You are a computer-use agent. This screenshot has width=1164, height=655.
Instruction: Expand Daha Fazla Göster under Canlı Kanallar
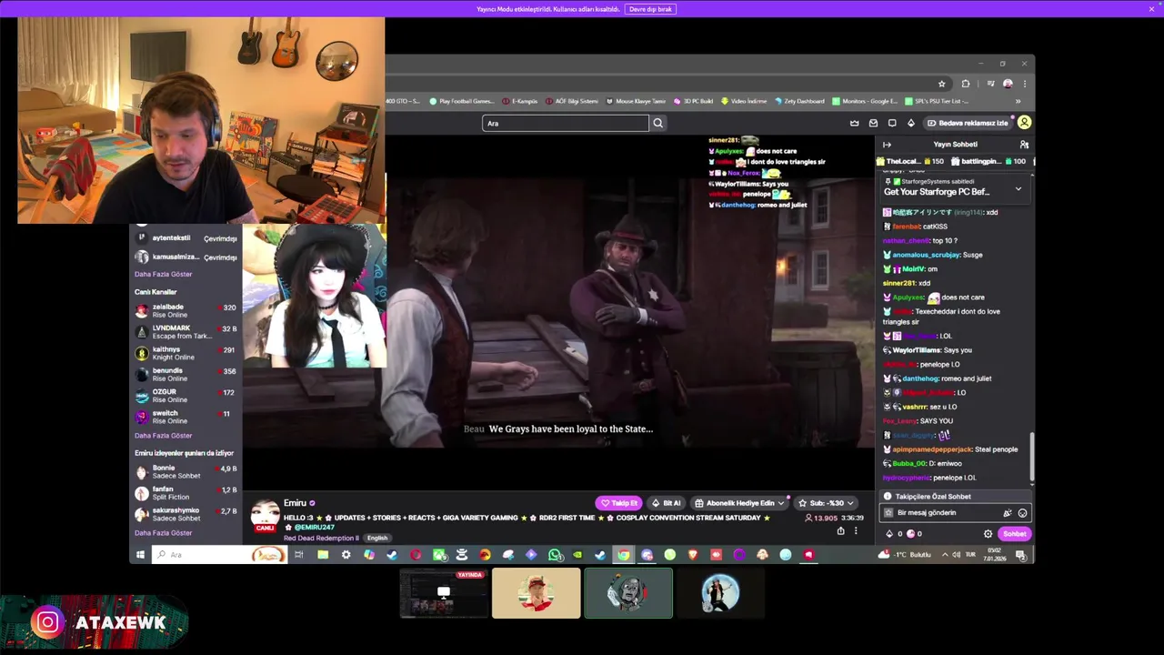tap(164, 436)
